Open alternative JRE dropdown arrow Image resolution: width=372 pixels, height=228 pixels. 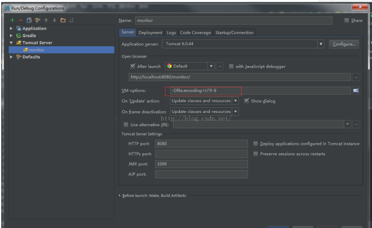(348, 124)
